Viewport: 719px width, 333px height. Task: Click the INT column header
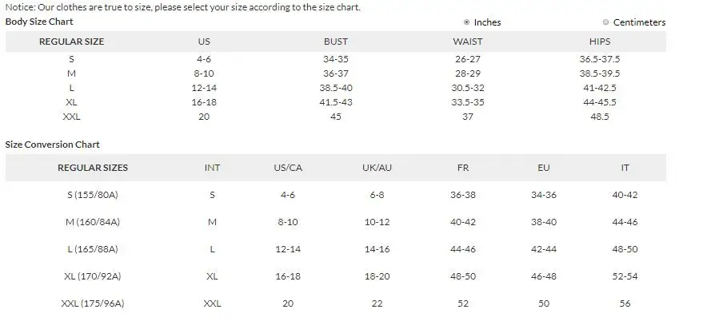click(x=212, y=168)
